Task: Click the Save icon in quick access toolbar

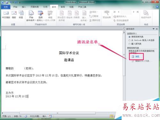Action: tap(7, 2)
